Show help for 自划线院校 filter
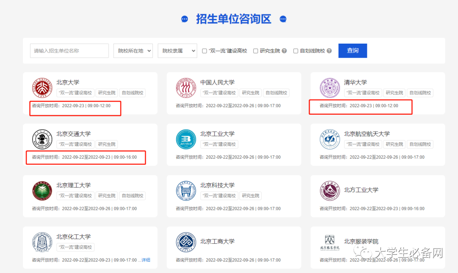The image size is (458, 273). coord(329,51)
